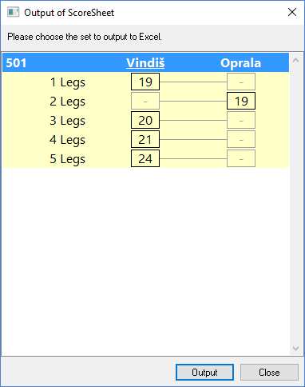Click the underlined Vindiš player name
The image size is (305, 387).
coord(145,63)
